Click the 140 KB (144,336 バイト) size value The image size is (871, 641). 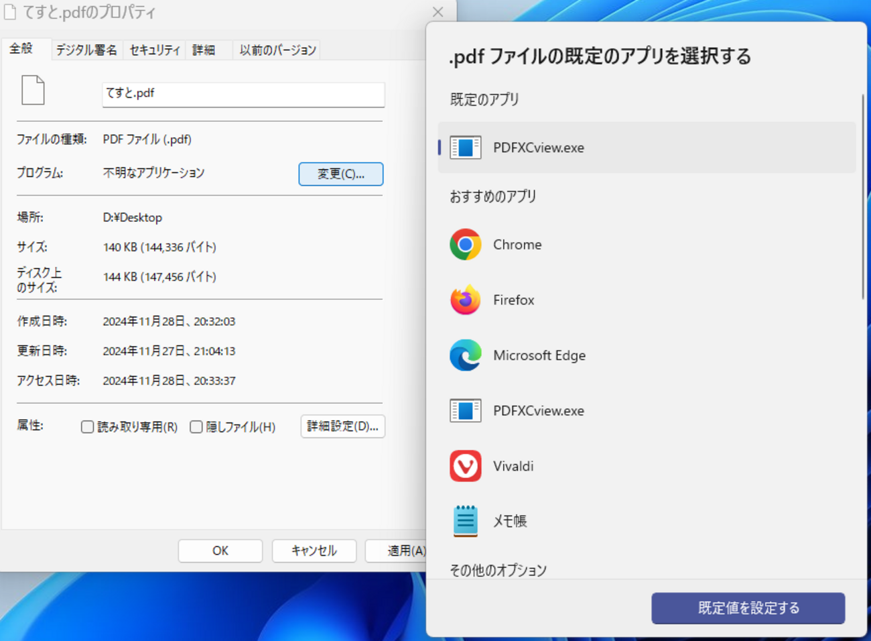(159, 247)
